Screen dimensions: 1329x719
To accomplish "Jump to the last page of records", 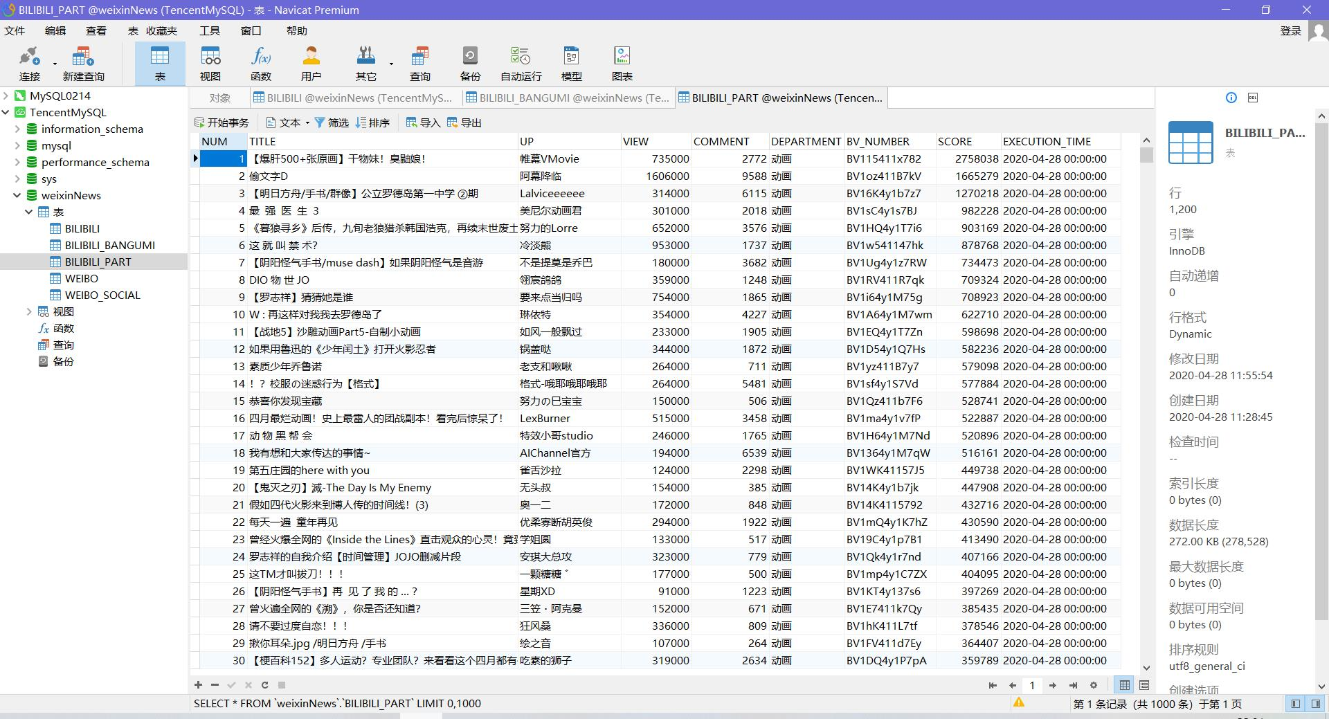I will click(x=1073, y=685).
